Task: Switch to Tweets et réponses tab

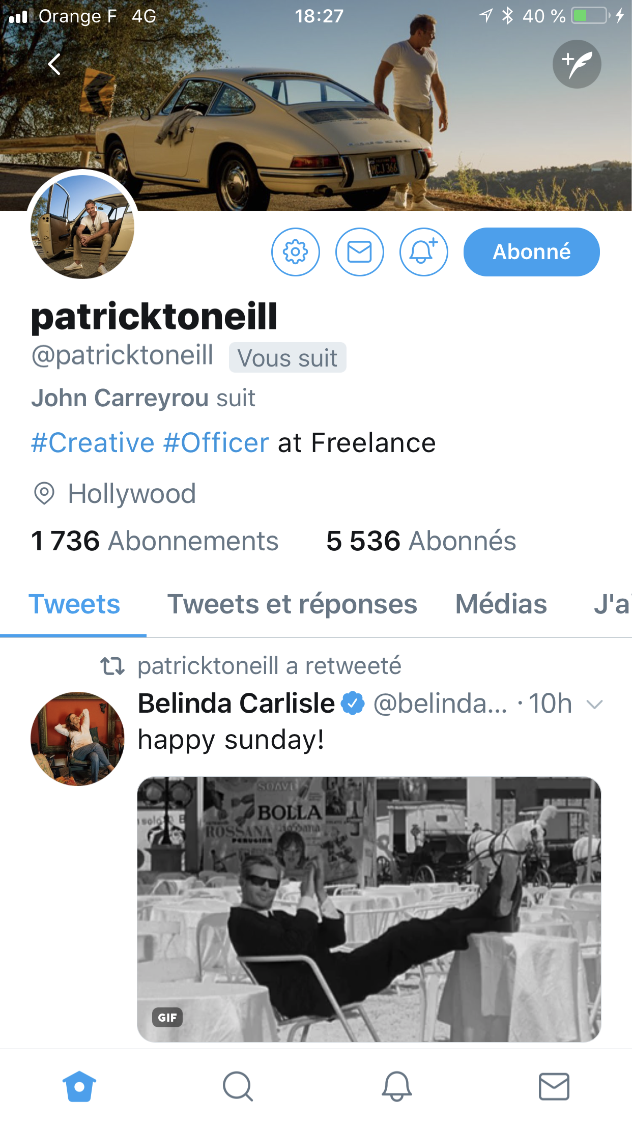Action: pos(292,605)
